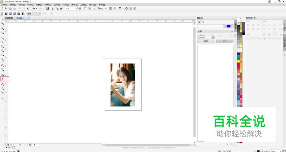Switch to the 未命名-1 document tab
This screenshot has width=286, height=152.
(20, 18)
